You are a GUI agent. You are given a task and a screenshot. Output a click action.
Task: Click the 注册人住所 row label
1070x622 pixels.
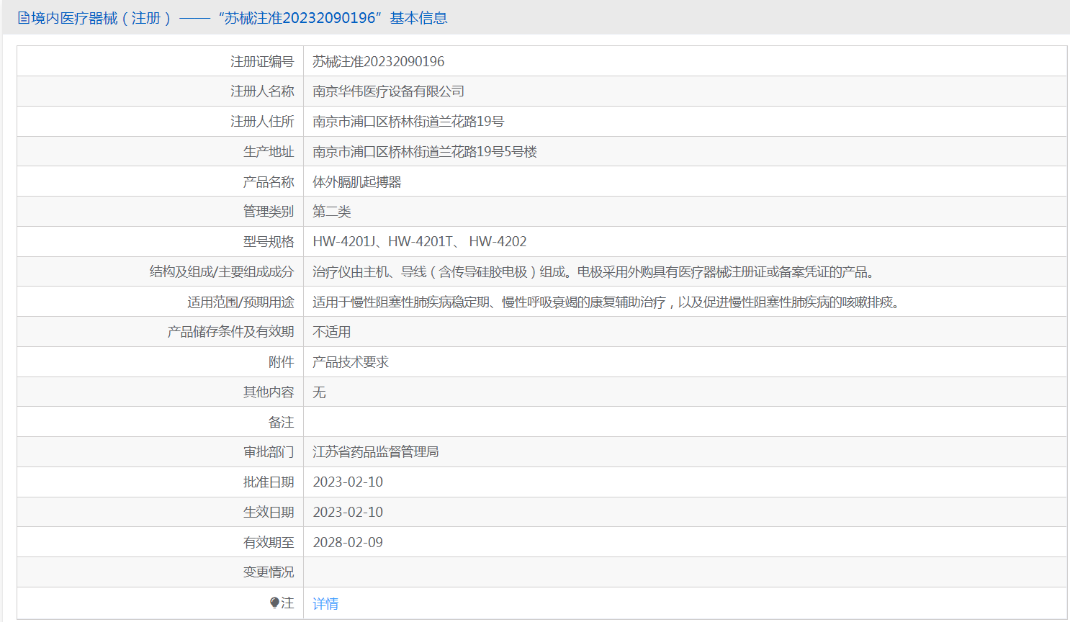point(262,122)
